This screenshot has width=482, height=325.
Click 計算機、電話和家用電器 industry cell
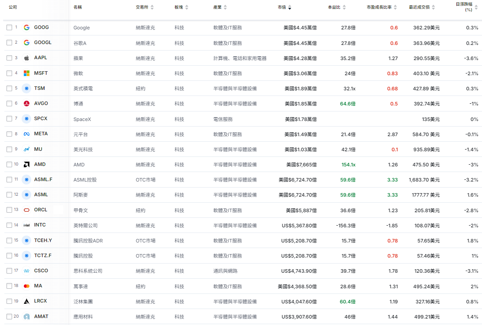pos(240,58)
